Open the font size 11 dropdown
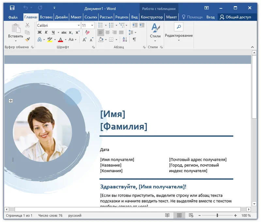 92,25
